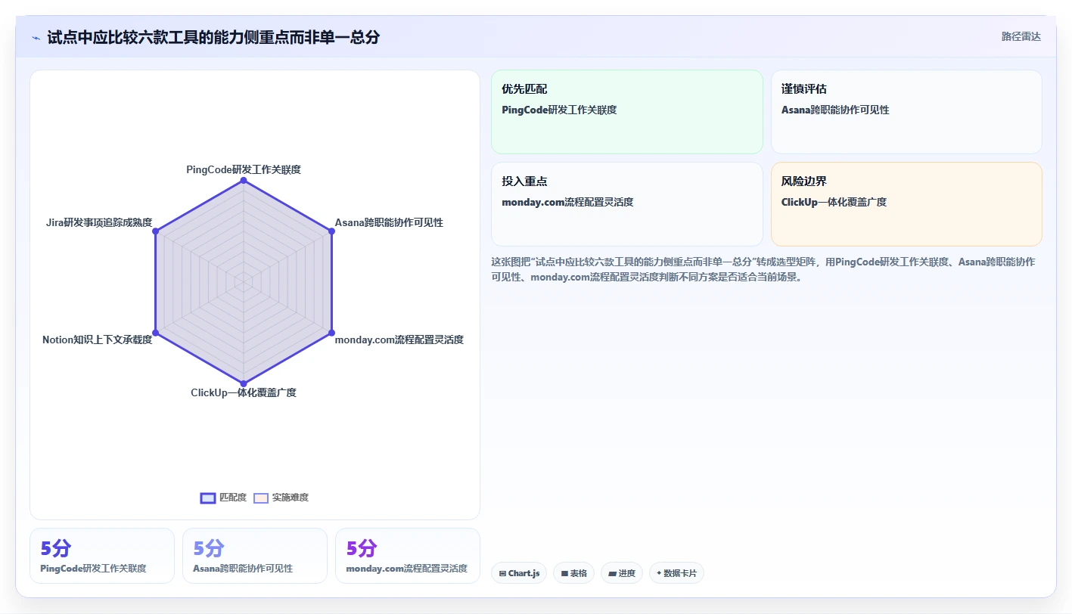
Task: Click the Jira研发事项追踪成熟度 axis label on radar
Action: pyautogui.click(x=99, y=222)
